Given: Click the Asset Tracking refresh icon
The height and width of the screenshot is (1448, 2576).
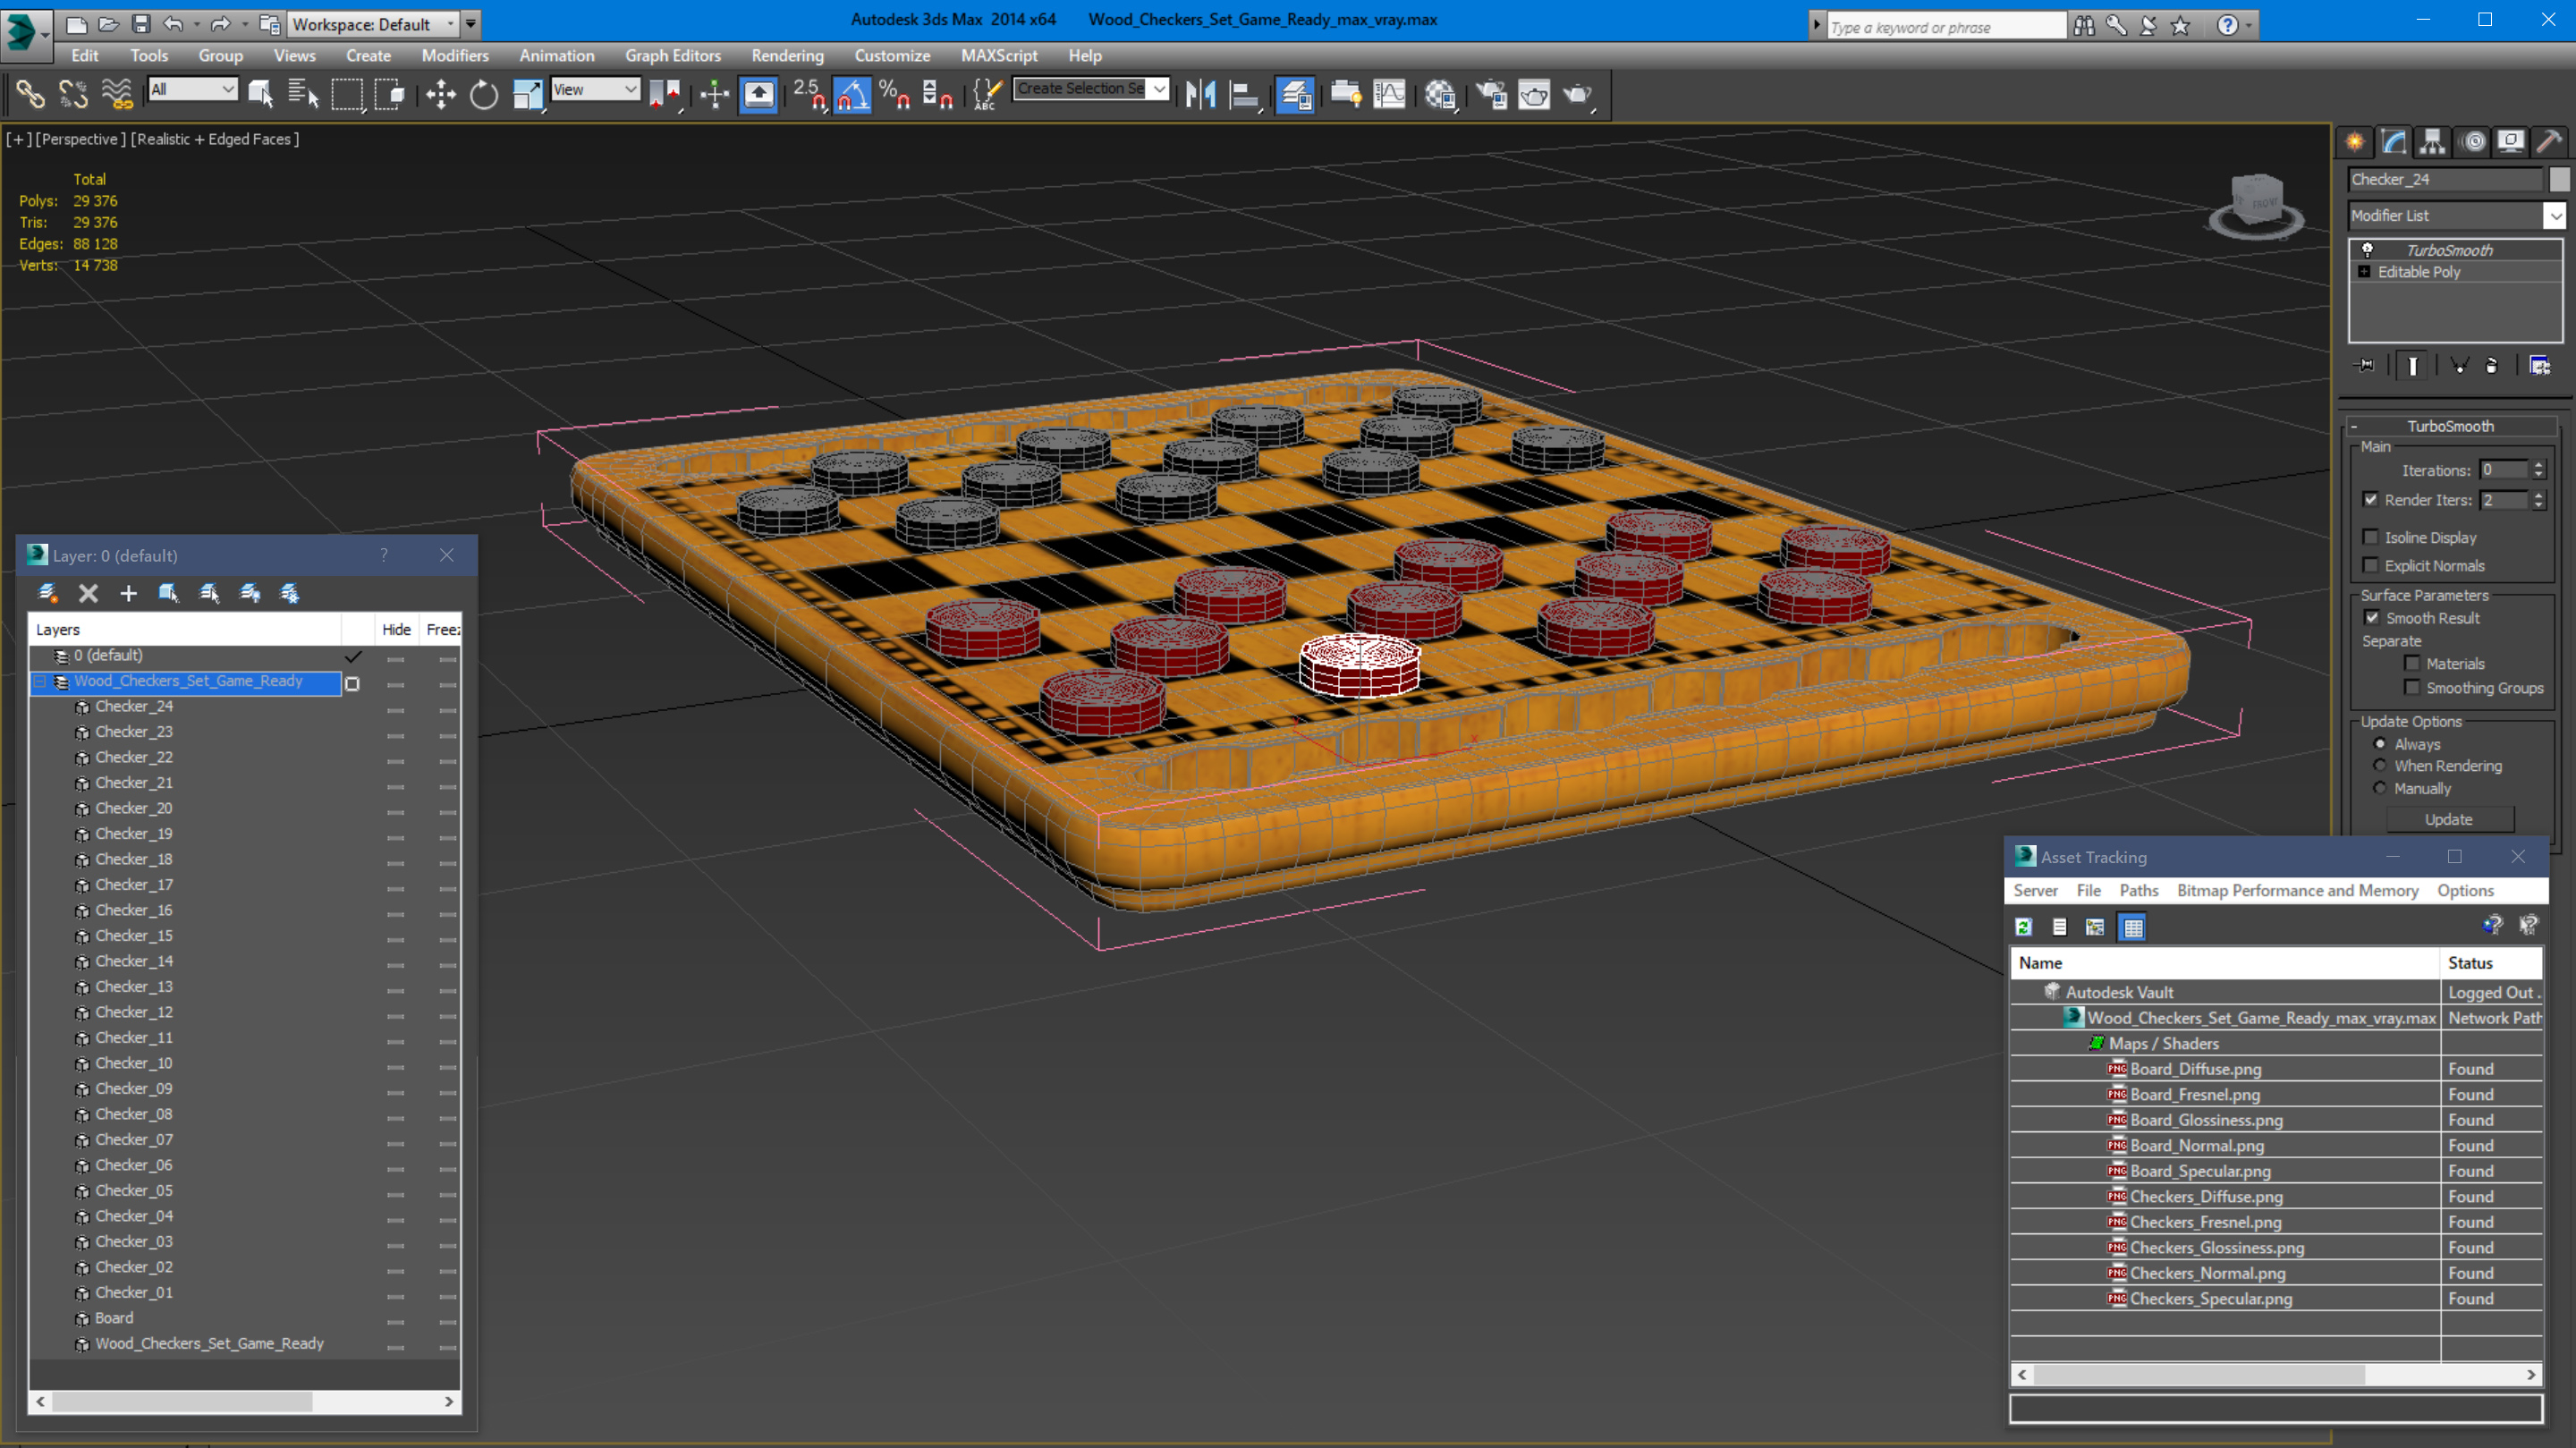Looking at the screenshot, I should coord(2024,927).
